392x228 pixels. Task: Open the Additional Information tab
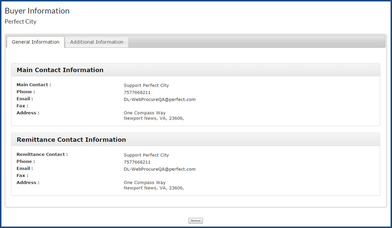tap(97, 42)
